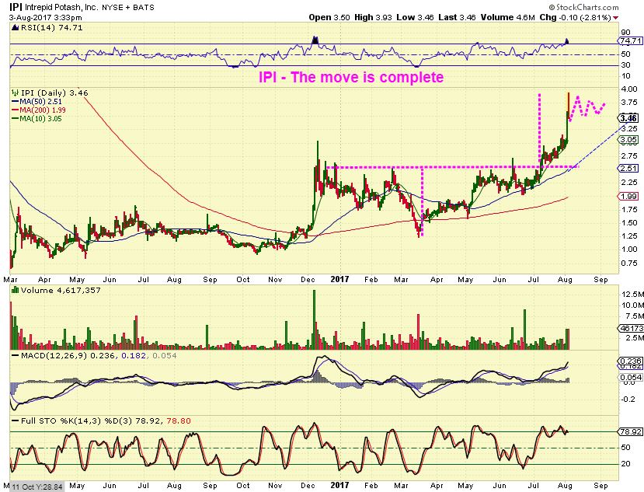Viewport: 644px width, 492px height.
Task: Click the black Full STO legend line marker
Action: click(16, 421)
